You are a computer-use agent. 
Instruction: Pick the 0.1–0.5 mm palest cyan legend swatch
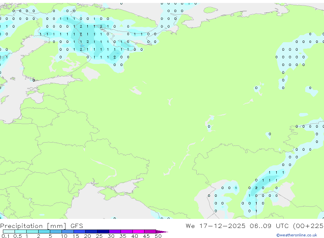pos(9,232)
